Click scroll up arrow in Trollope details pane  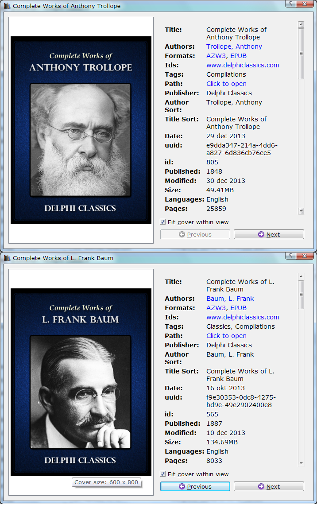pos(301,24)
